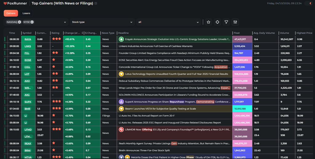Image resolution: width=315 pixels, height=159 pixels.
Task: Open the AIIO ticker symbol
Action: (x=27, y=81)
